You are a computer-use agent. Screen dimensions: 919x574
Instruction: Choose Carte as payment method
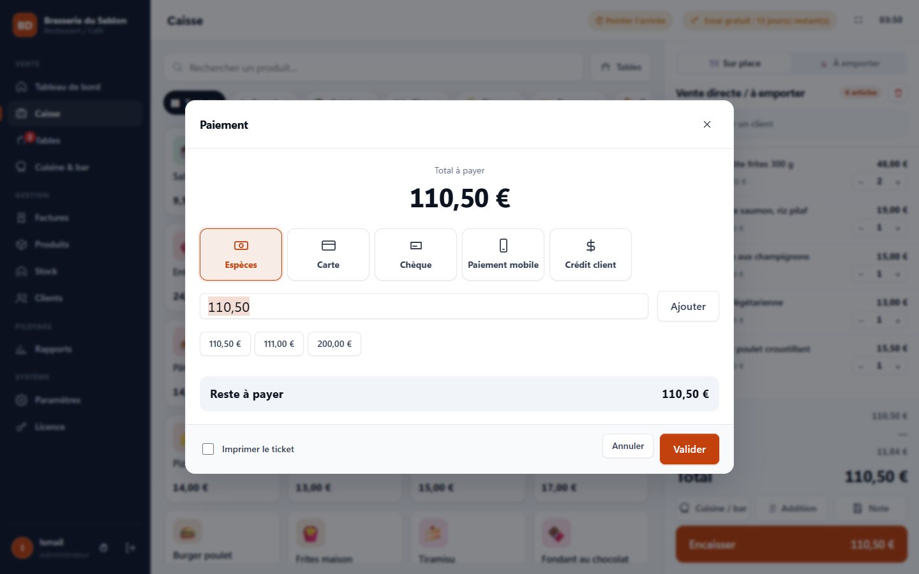[x=328, y=254]
